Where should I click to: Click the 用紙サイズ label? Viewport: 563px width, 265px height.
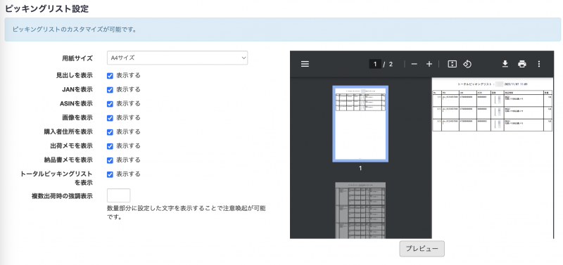tap(77, 58)
